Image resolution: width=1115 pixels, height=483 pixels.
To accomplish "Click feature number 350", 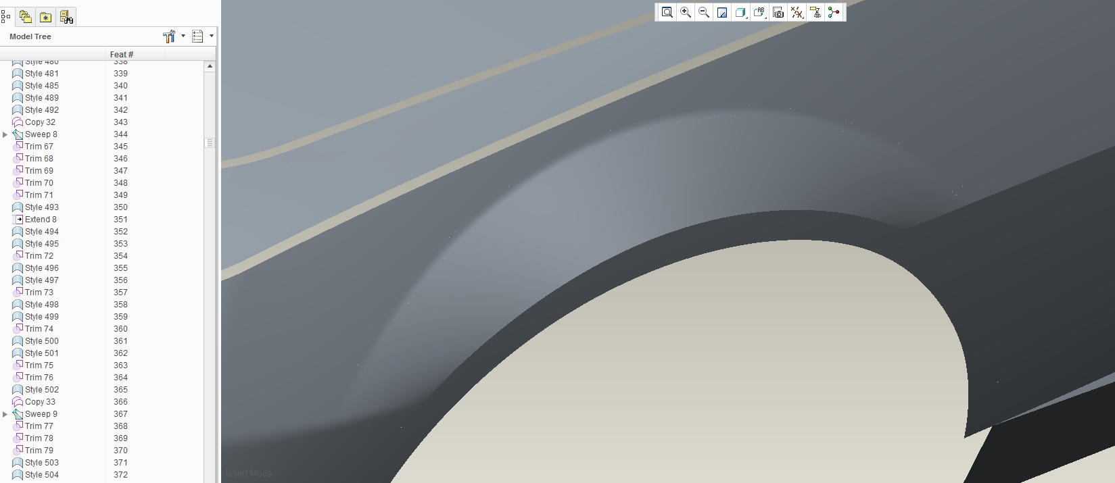I will click(120, 207).
